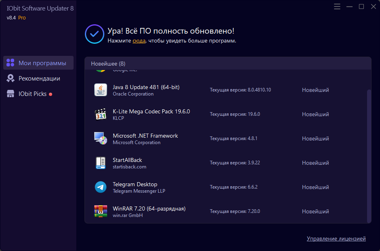The width and height of the screenshot is (380, 251).
Task: Open the IObit Picks store section
Action: 32,94
